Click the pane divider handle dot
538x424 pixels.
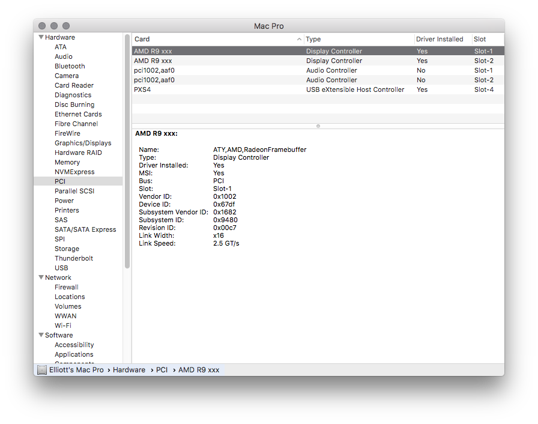click(x=318, y=126)
